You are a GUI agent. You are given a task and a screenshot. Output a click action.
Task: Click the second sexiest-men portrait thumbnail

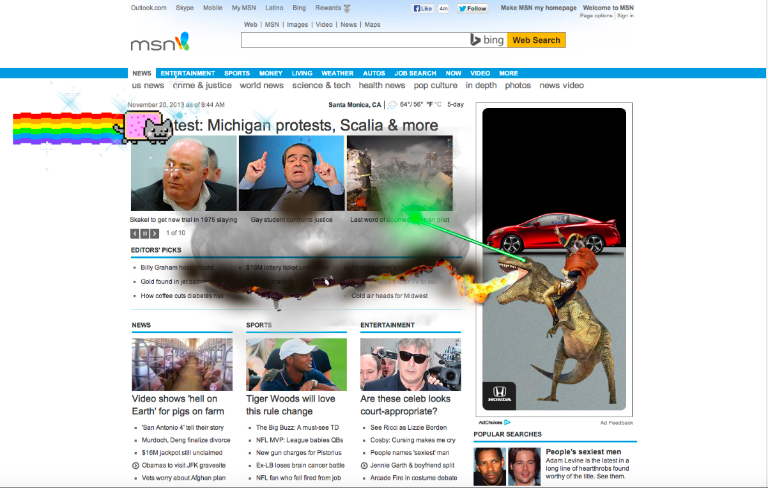click(x=525, y=466)
